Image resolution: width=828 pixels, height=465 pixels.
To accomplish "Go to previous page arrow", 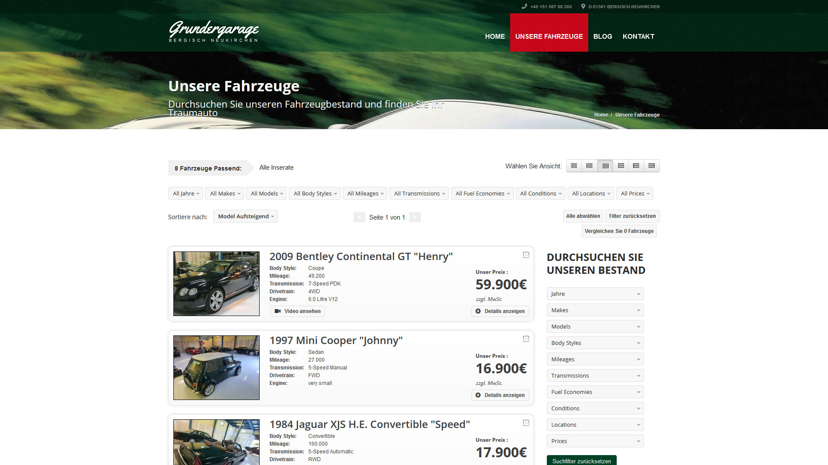I will [x=359, y=217].
